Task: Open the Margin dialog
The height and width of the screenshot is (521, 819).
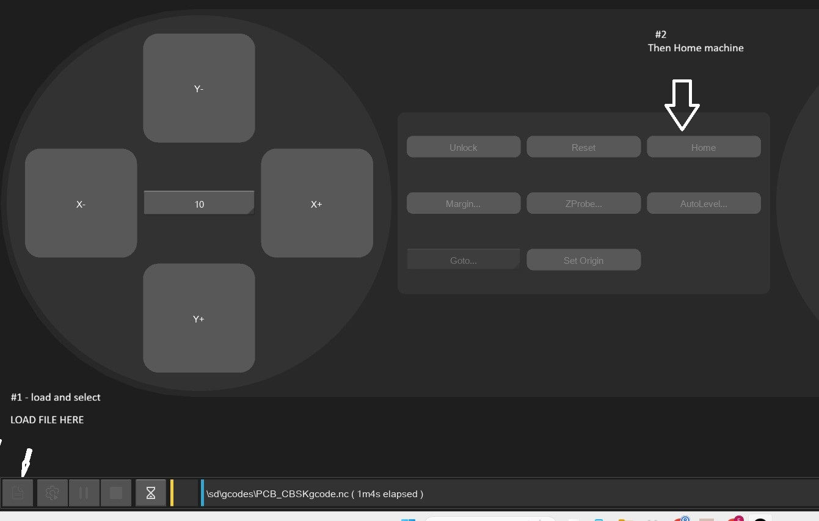Action: click(x=463, y=203)
